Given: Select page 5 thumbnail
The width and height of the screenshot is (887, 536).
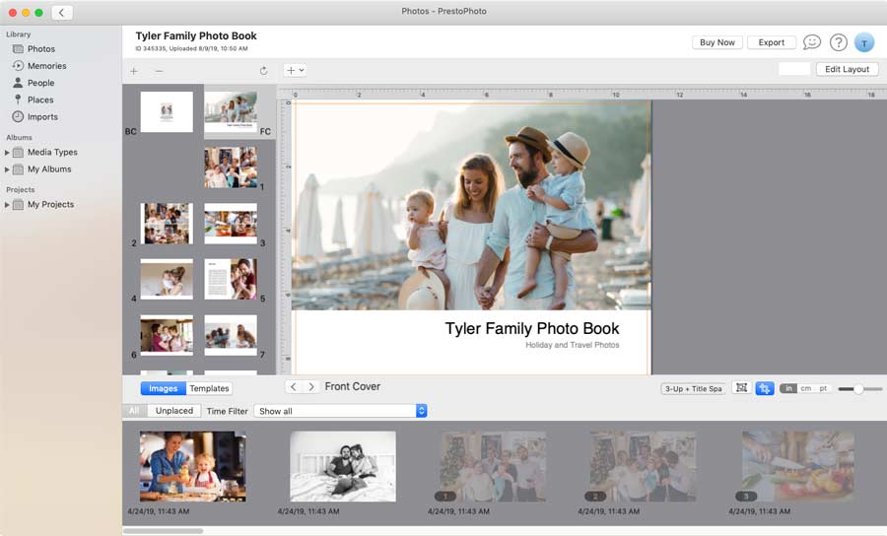Looking at the screenshot, I should tap(231, 279).
